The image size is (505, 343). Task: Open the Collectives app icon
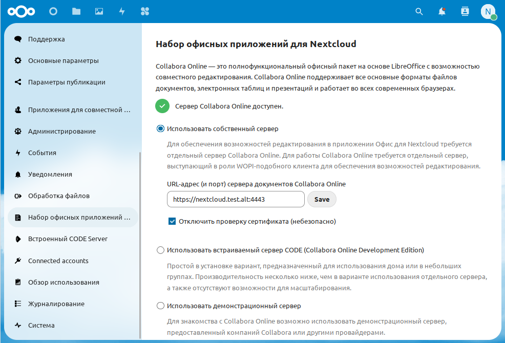[145, 12]
